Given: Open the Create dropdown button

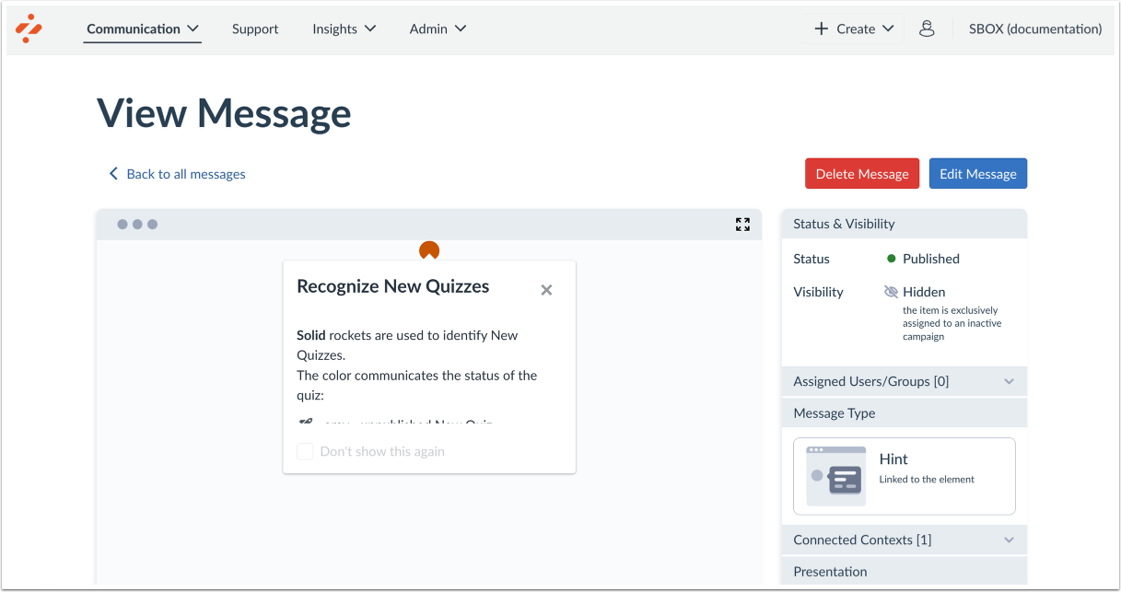Looking at the screenshot, I should pos(855,29).
